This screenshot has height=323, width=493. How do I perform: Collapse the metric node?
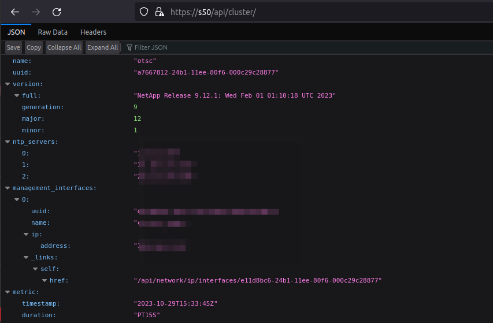(8, 292)
